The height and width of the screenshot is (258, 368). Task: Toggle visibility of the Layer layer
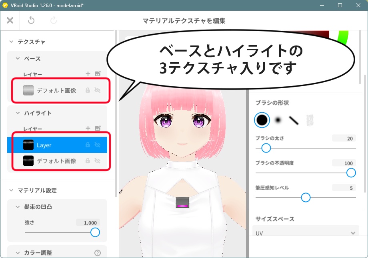[x=98, y=145]
